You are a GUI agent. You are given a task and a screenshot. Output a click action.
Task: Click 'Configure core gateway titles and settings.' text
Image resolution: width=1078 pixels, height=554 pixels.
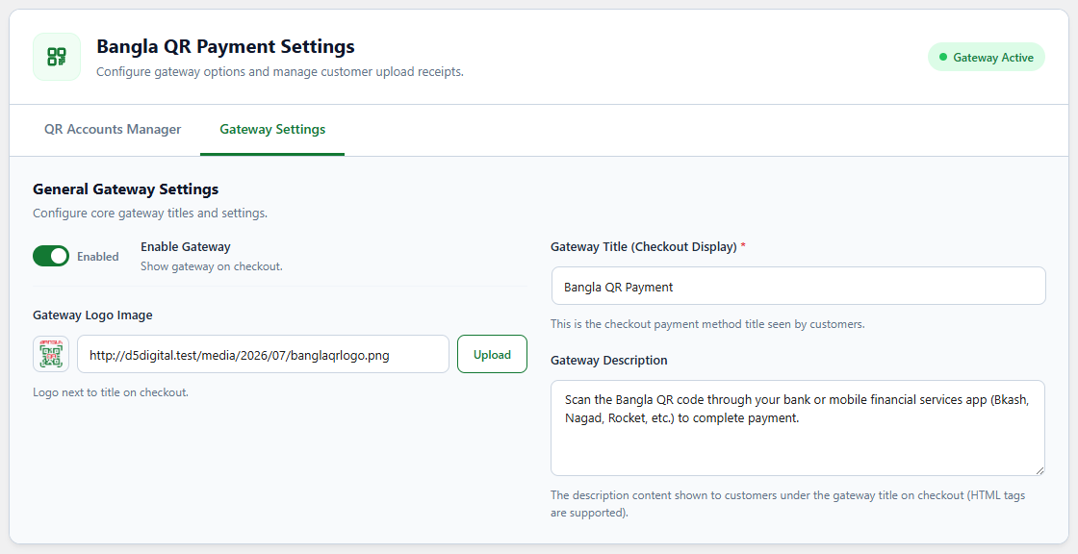150,214
